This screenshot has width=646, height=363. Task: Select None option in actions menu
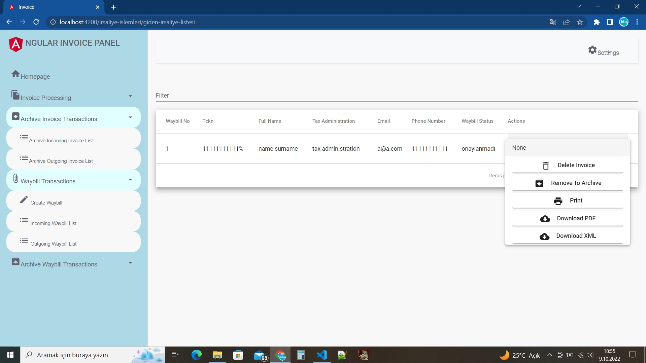point(568,148)
